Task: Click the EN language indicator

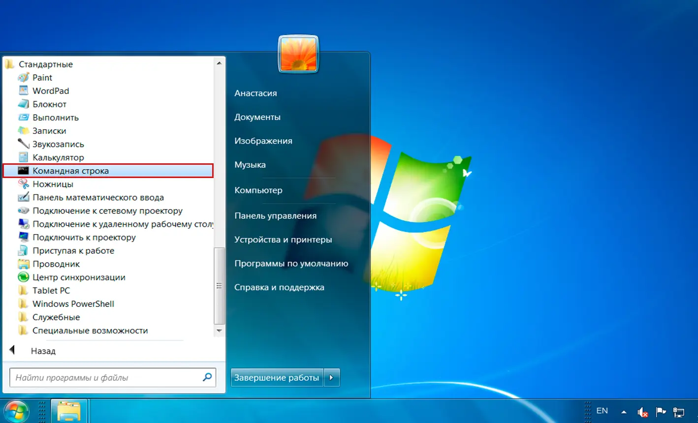Action: (602, 411)
